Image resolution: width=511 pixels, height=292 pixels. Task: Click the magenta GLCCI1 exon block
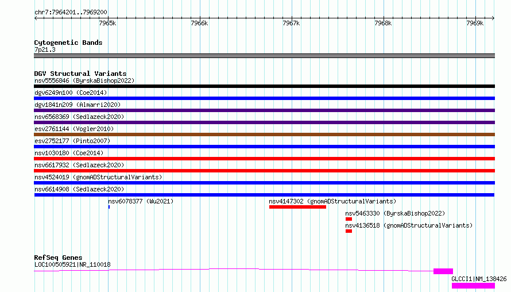click(473, 286)
